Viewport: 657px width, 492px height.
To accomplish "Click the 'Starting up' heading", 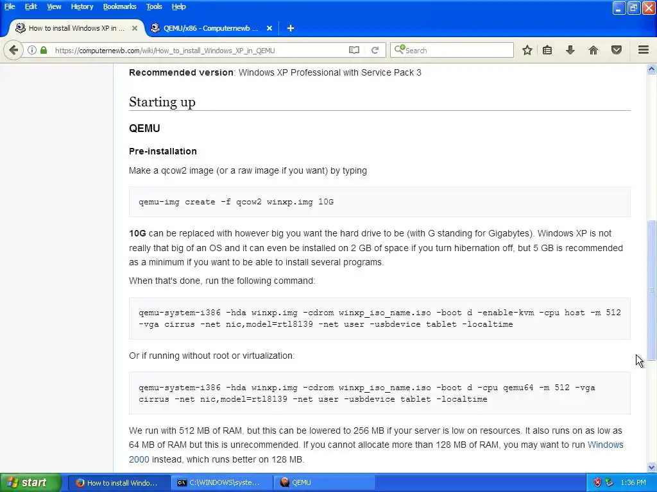I will click(162, 102).
